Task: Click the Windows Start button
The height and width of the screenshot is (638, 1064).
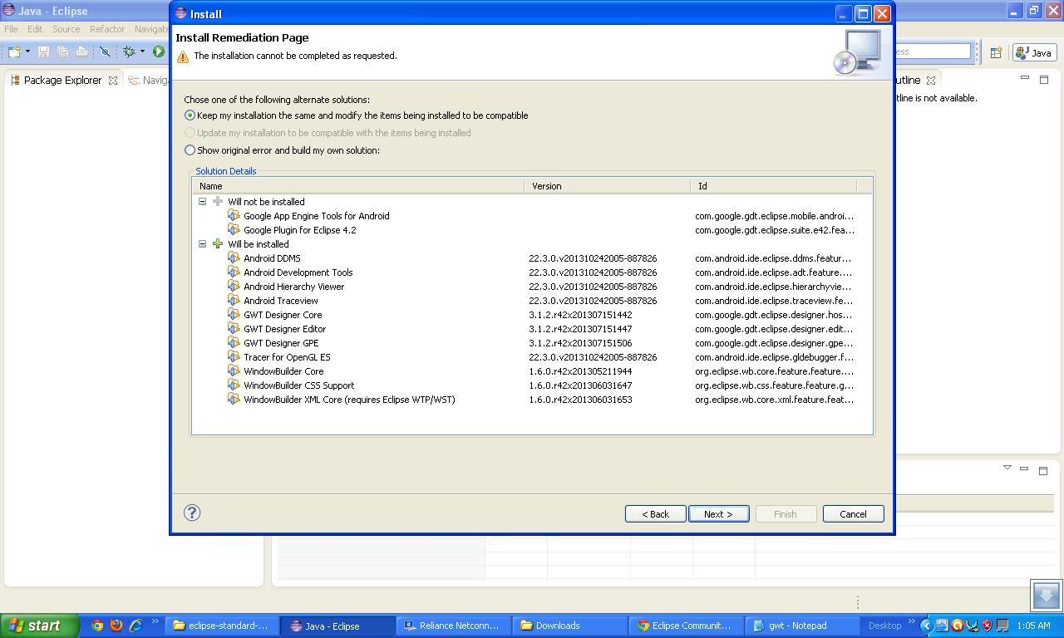Action: click(39, 626)
